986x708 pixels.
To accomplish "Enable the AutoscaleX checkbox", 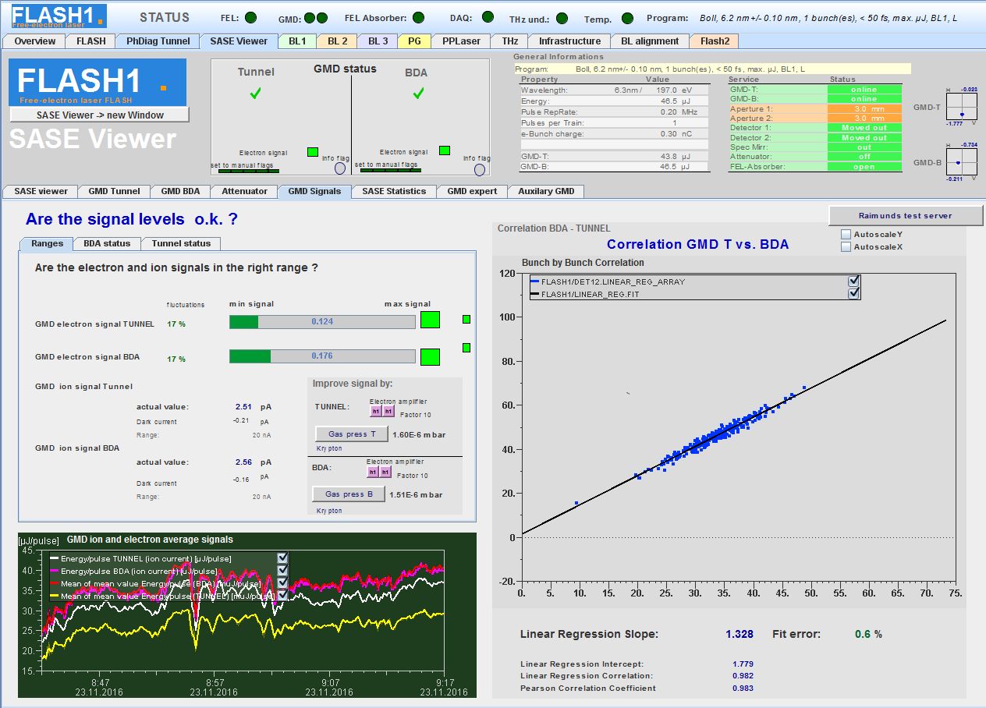I will coord(846,247).
